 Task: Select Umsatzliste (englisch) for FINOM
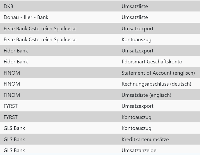pos(146,95)
